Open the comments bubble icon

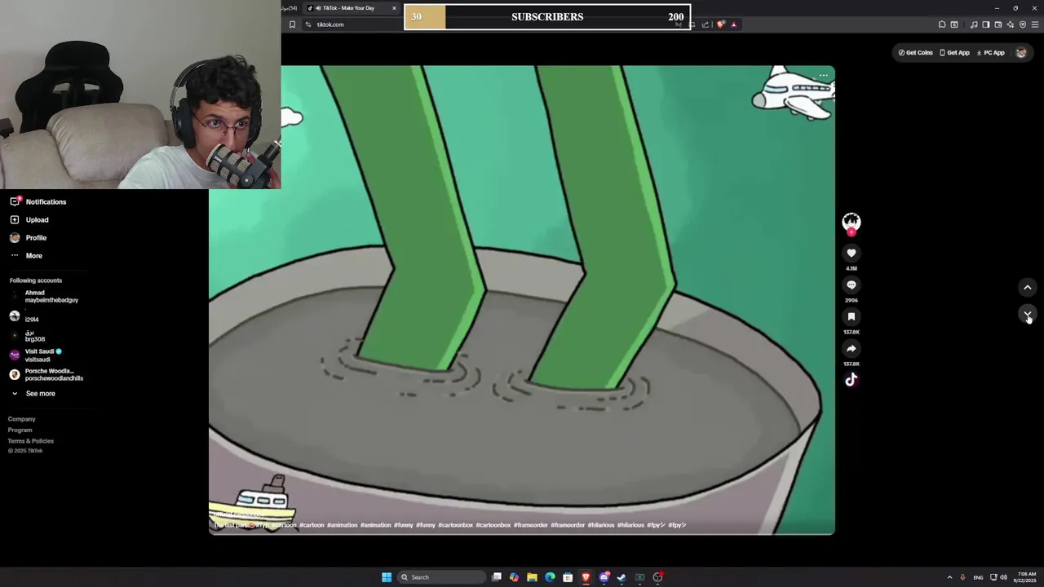pyautogui.click(x=851, y=285)
